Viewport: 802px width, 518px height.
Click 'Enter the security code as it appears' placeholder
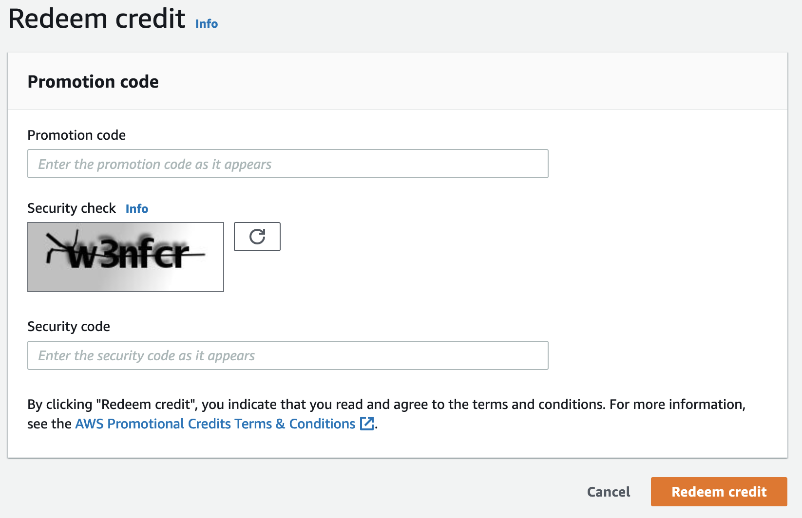pos(147,355)
